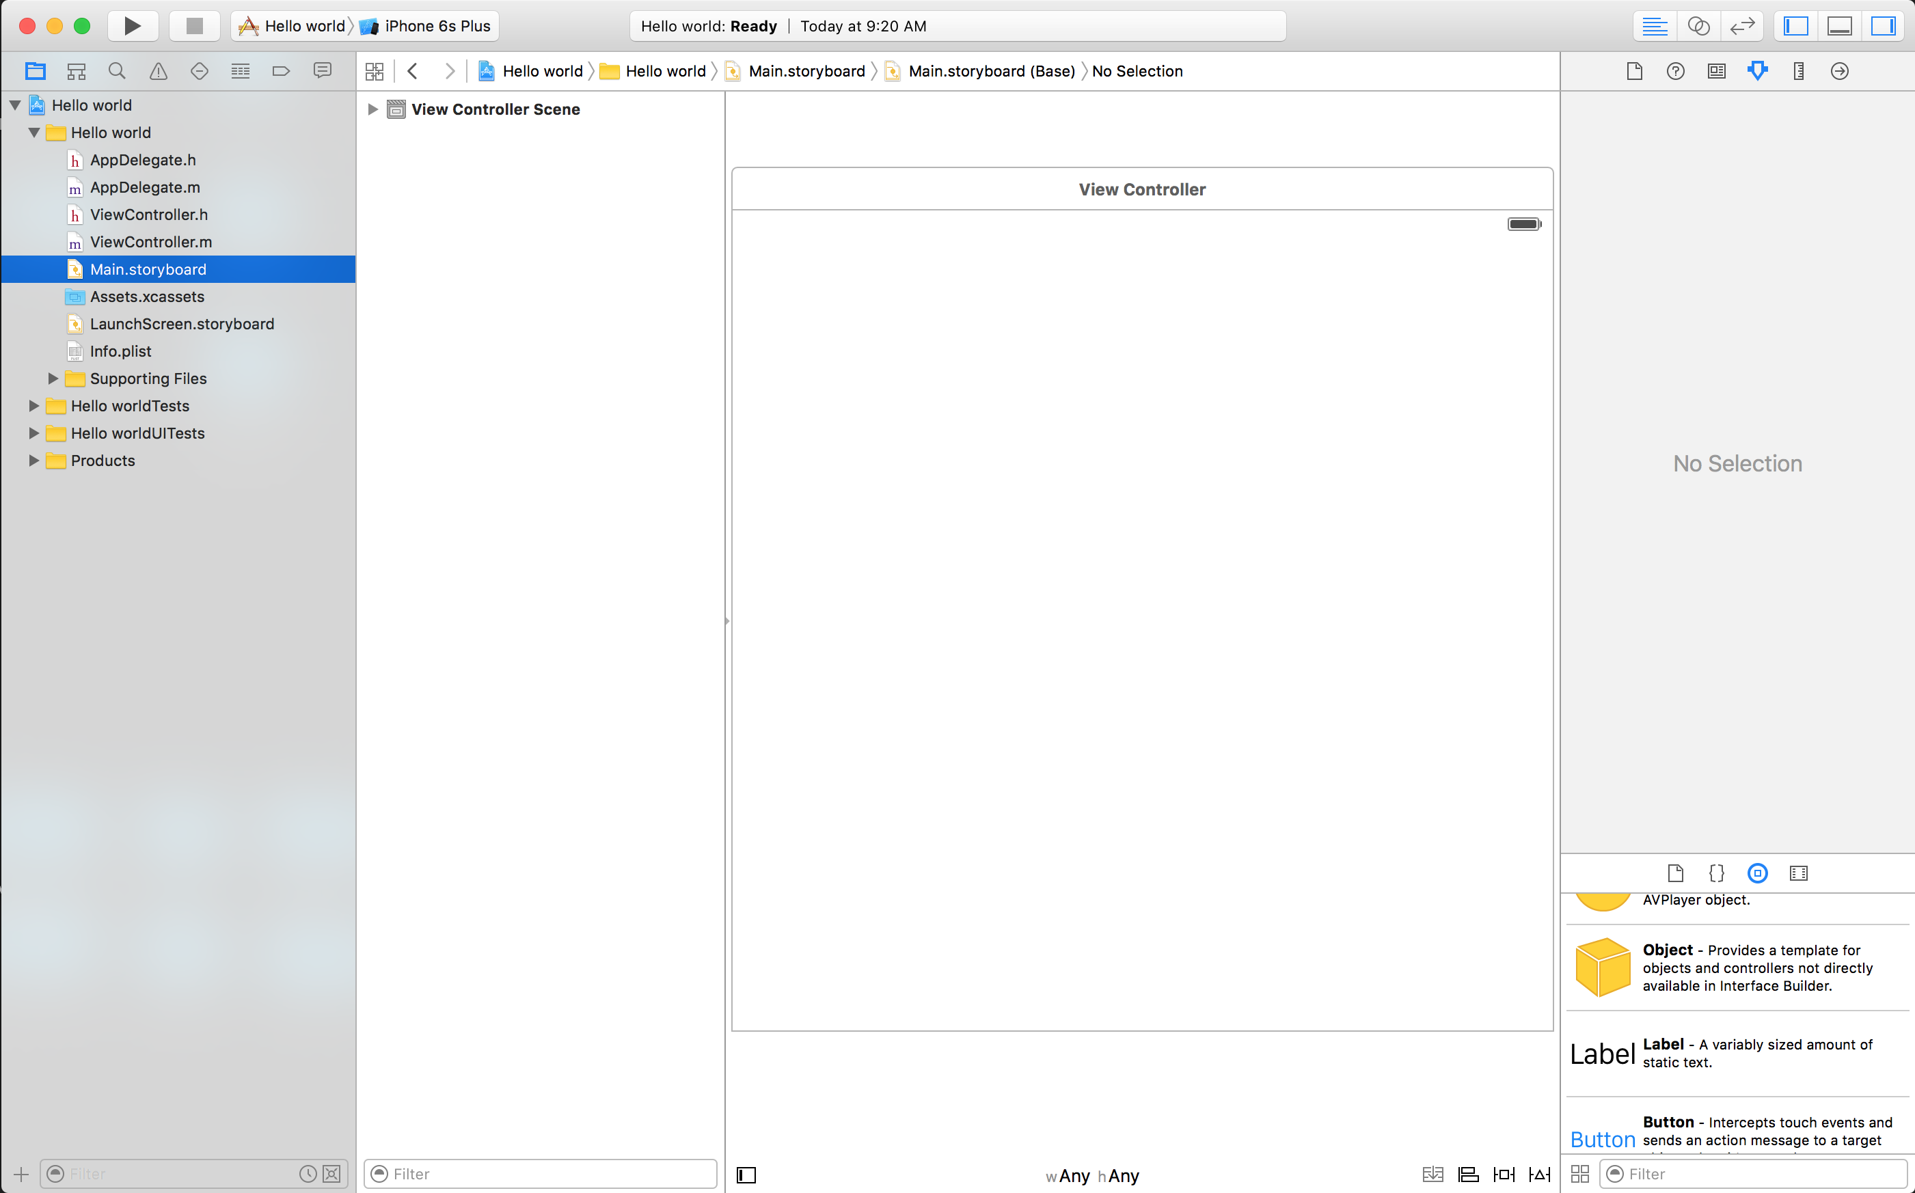Open the Connections inspector (arrow circle icon)

coord(1839,71)
